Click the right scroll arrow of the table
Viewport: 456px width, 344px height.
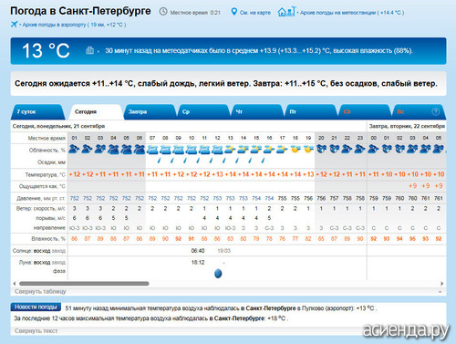point(441,283)
